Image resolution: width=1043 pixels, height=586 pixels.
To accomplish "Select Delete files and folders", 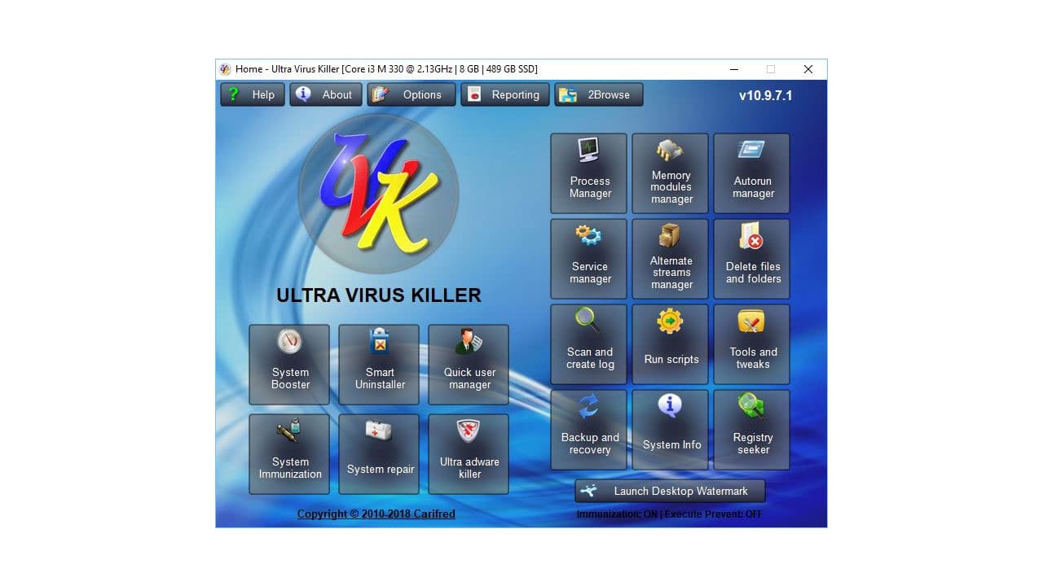I will coord(751,258).
